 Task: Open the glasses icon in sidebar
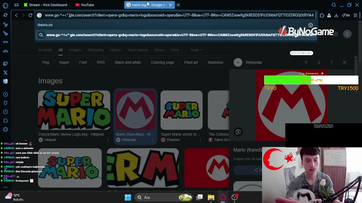click(x=5, y=42)
